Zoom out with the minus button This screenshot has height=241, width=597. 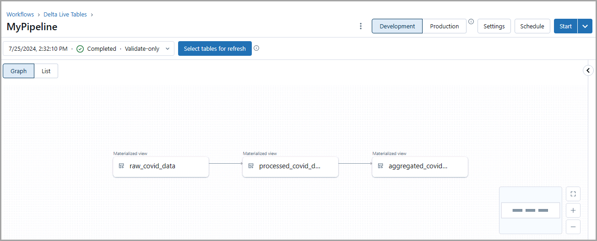coord(573,227)
